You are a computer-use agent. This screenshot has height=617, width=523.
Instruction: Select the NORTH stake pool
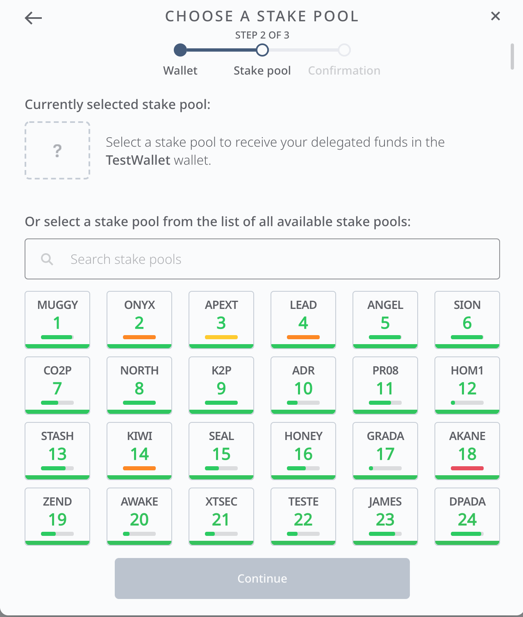(139, 385)
